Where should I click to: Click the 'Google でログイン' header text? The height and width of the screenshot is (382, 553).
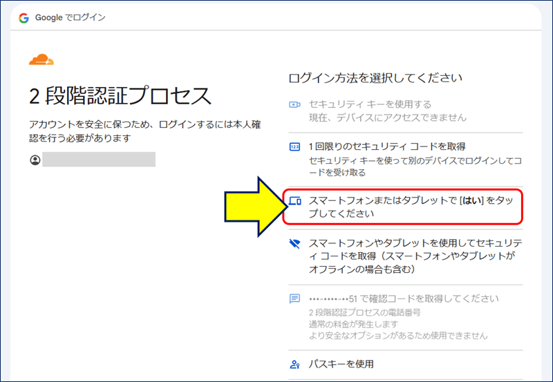click(x=71, y=18)
